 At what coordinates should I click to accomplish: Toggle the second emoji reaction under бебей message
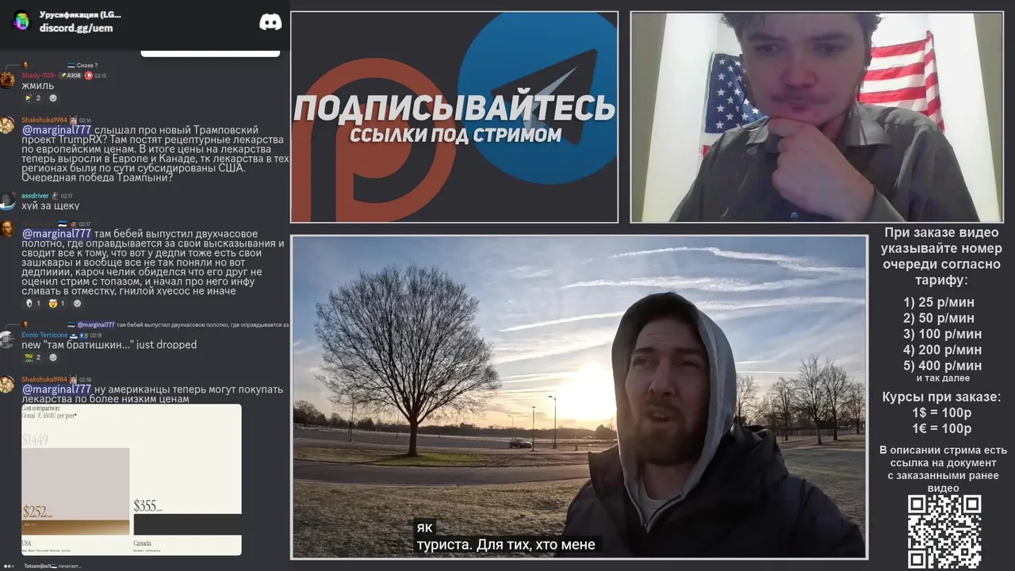point(56,303)
